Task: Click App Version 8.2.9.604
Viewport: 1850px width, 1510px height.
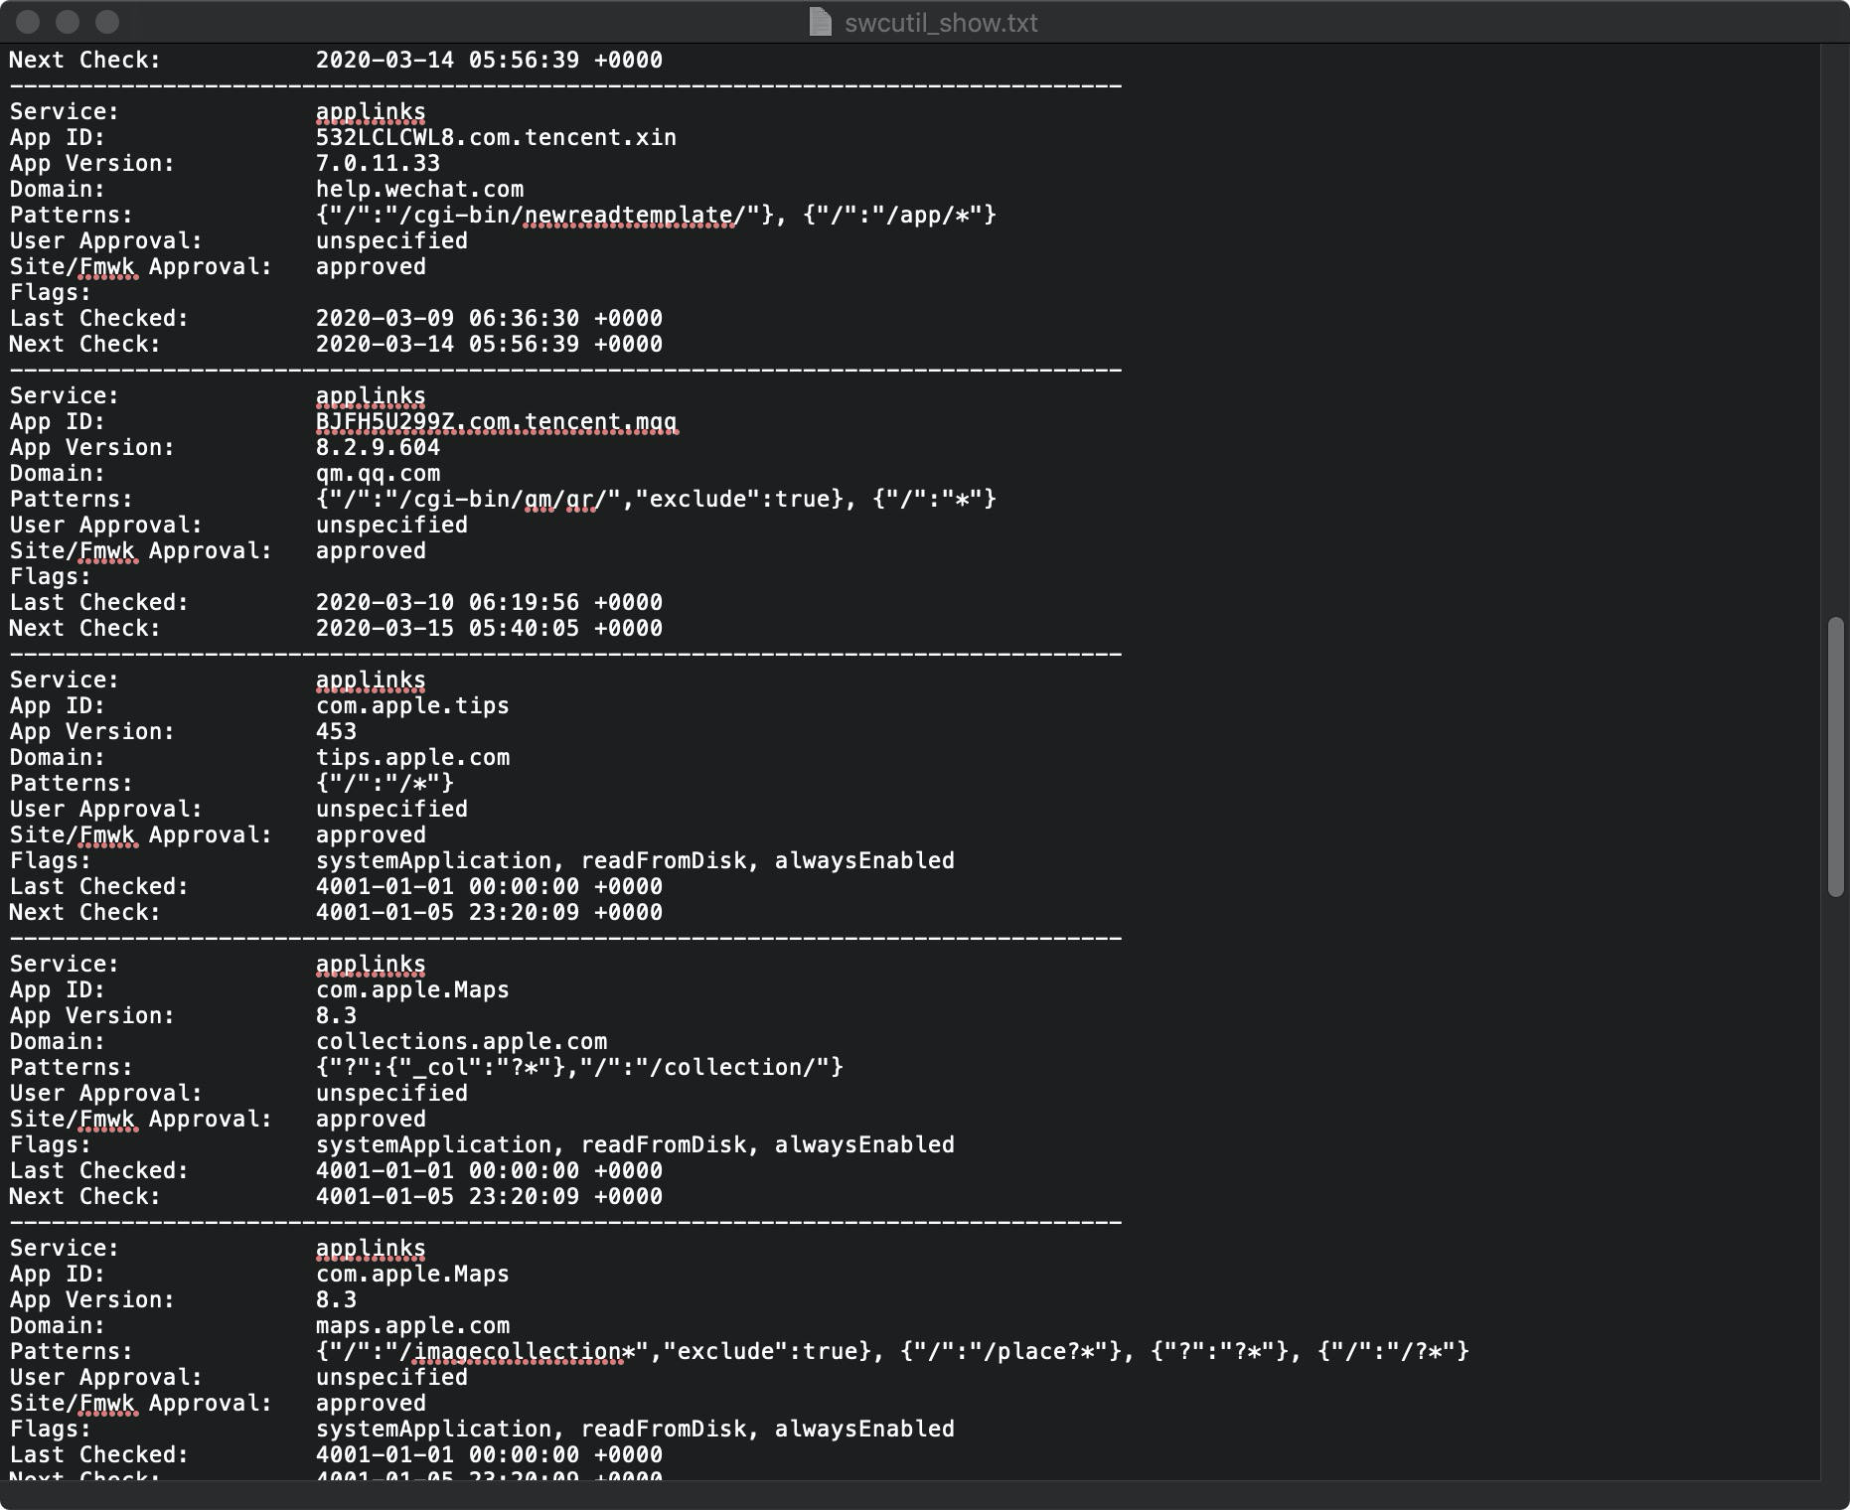Action: tap(378, 447)
